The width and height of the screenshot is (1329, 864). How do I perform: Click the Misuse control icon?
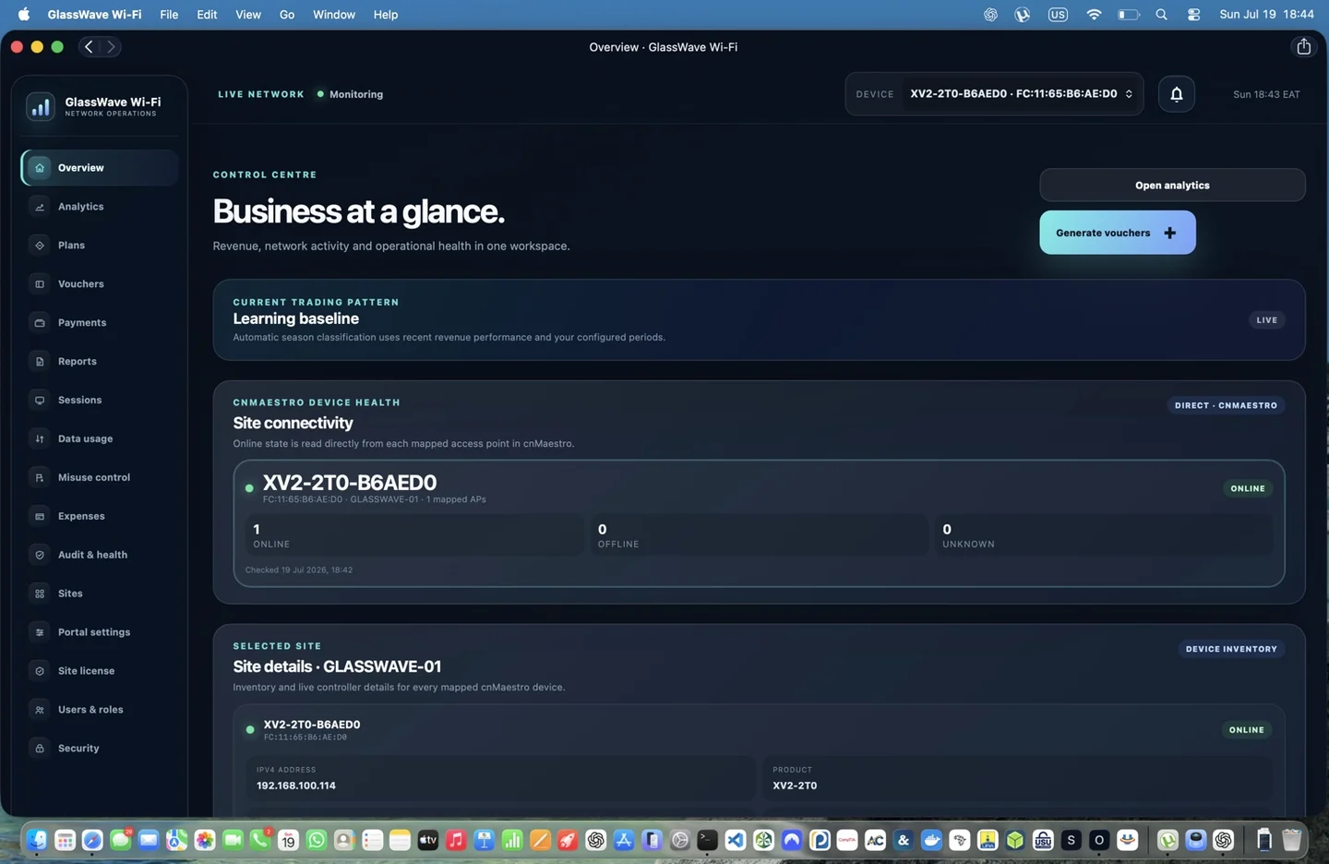[x=40, y=478]
